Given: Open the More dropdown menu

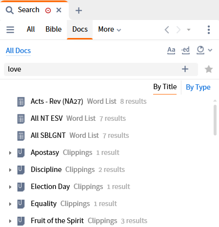Looking at the screenshot, I should click(x=109, y=29).
